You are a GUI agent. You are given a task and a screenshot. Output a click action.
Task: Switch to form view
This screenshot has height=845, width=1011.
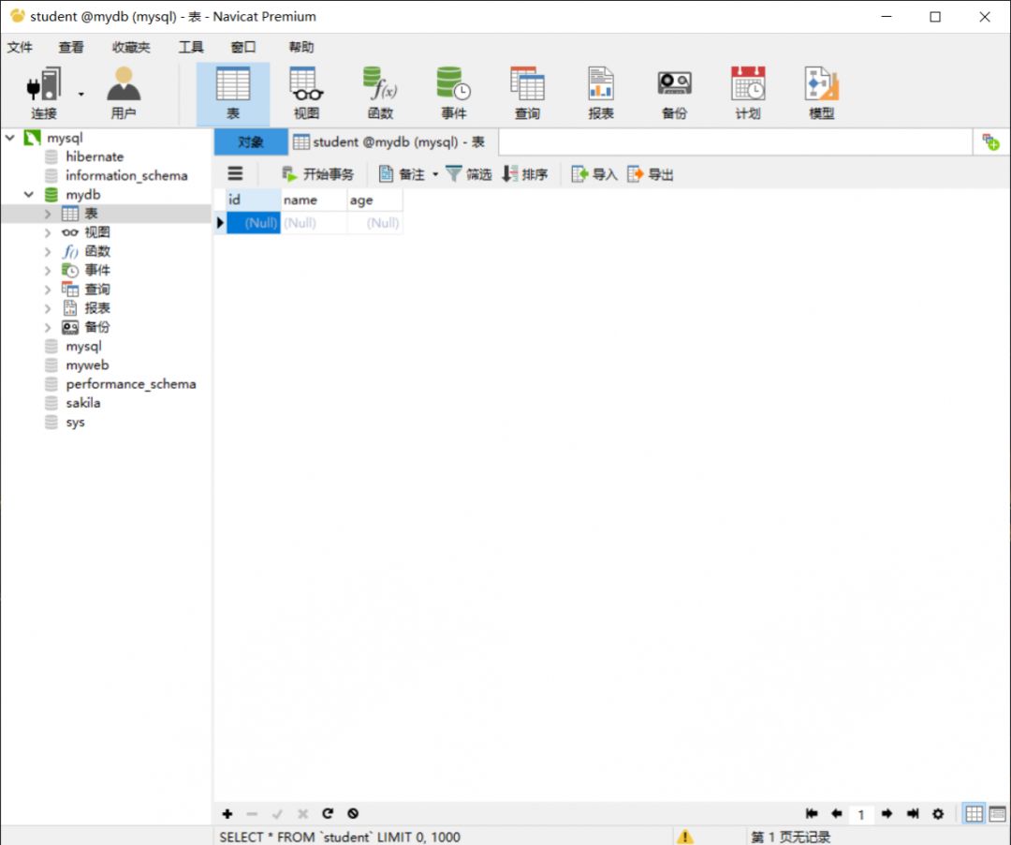point(998,814)
